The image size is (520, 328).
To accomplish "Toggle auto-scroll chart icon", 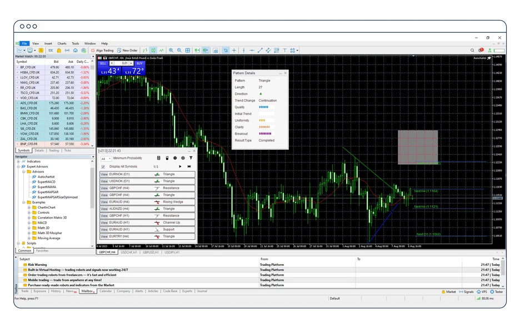I will point(197,51).
